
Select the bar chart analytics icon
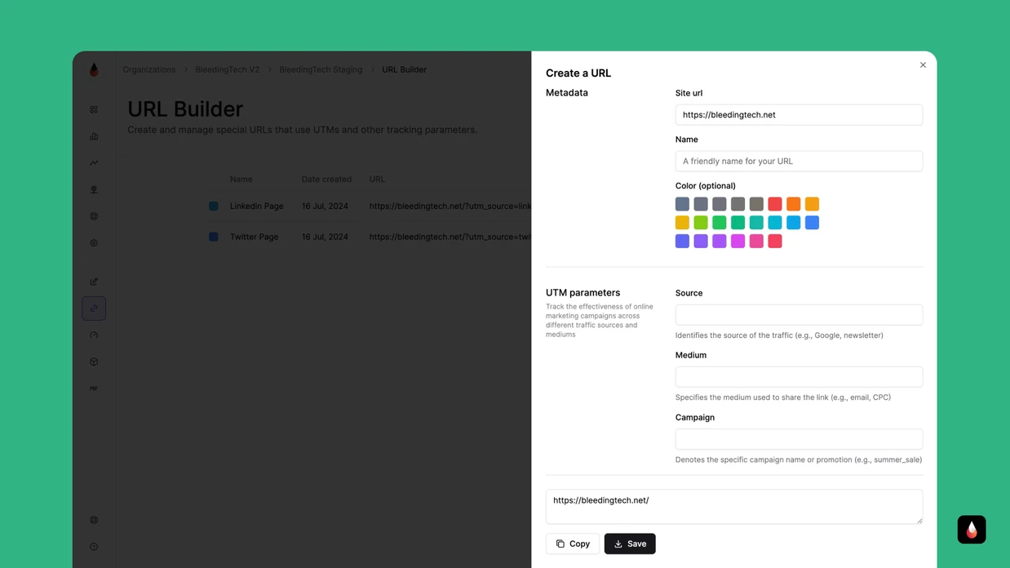click(94, 135)
